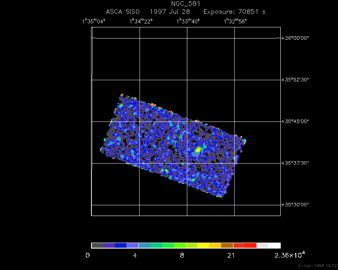Click the right ascension label 1h34m22s
Image resolution: width=338 pixels, height=270 pixels.
click(141, 21)
